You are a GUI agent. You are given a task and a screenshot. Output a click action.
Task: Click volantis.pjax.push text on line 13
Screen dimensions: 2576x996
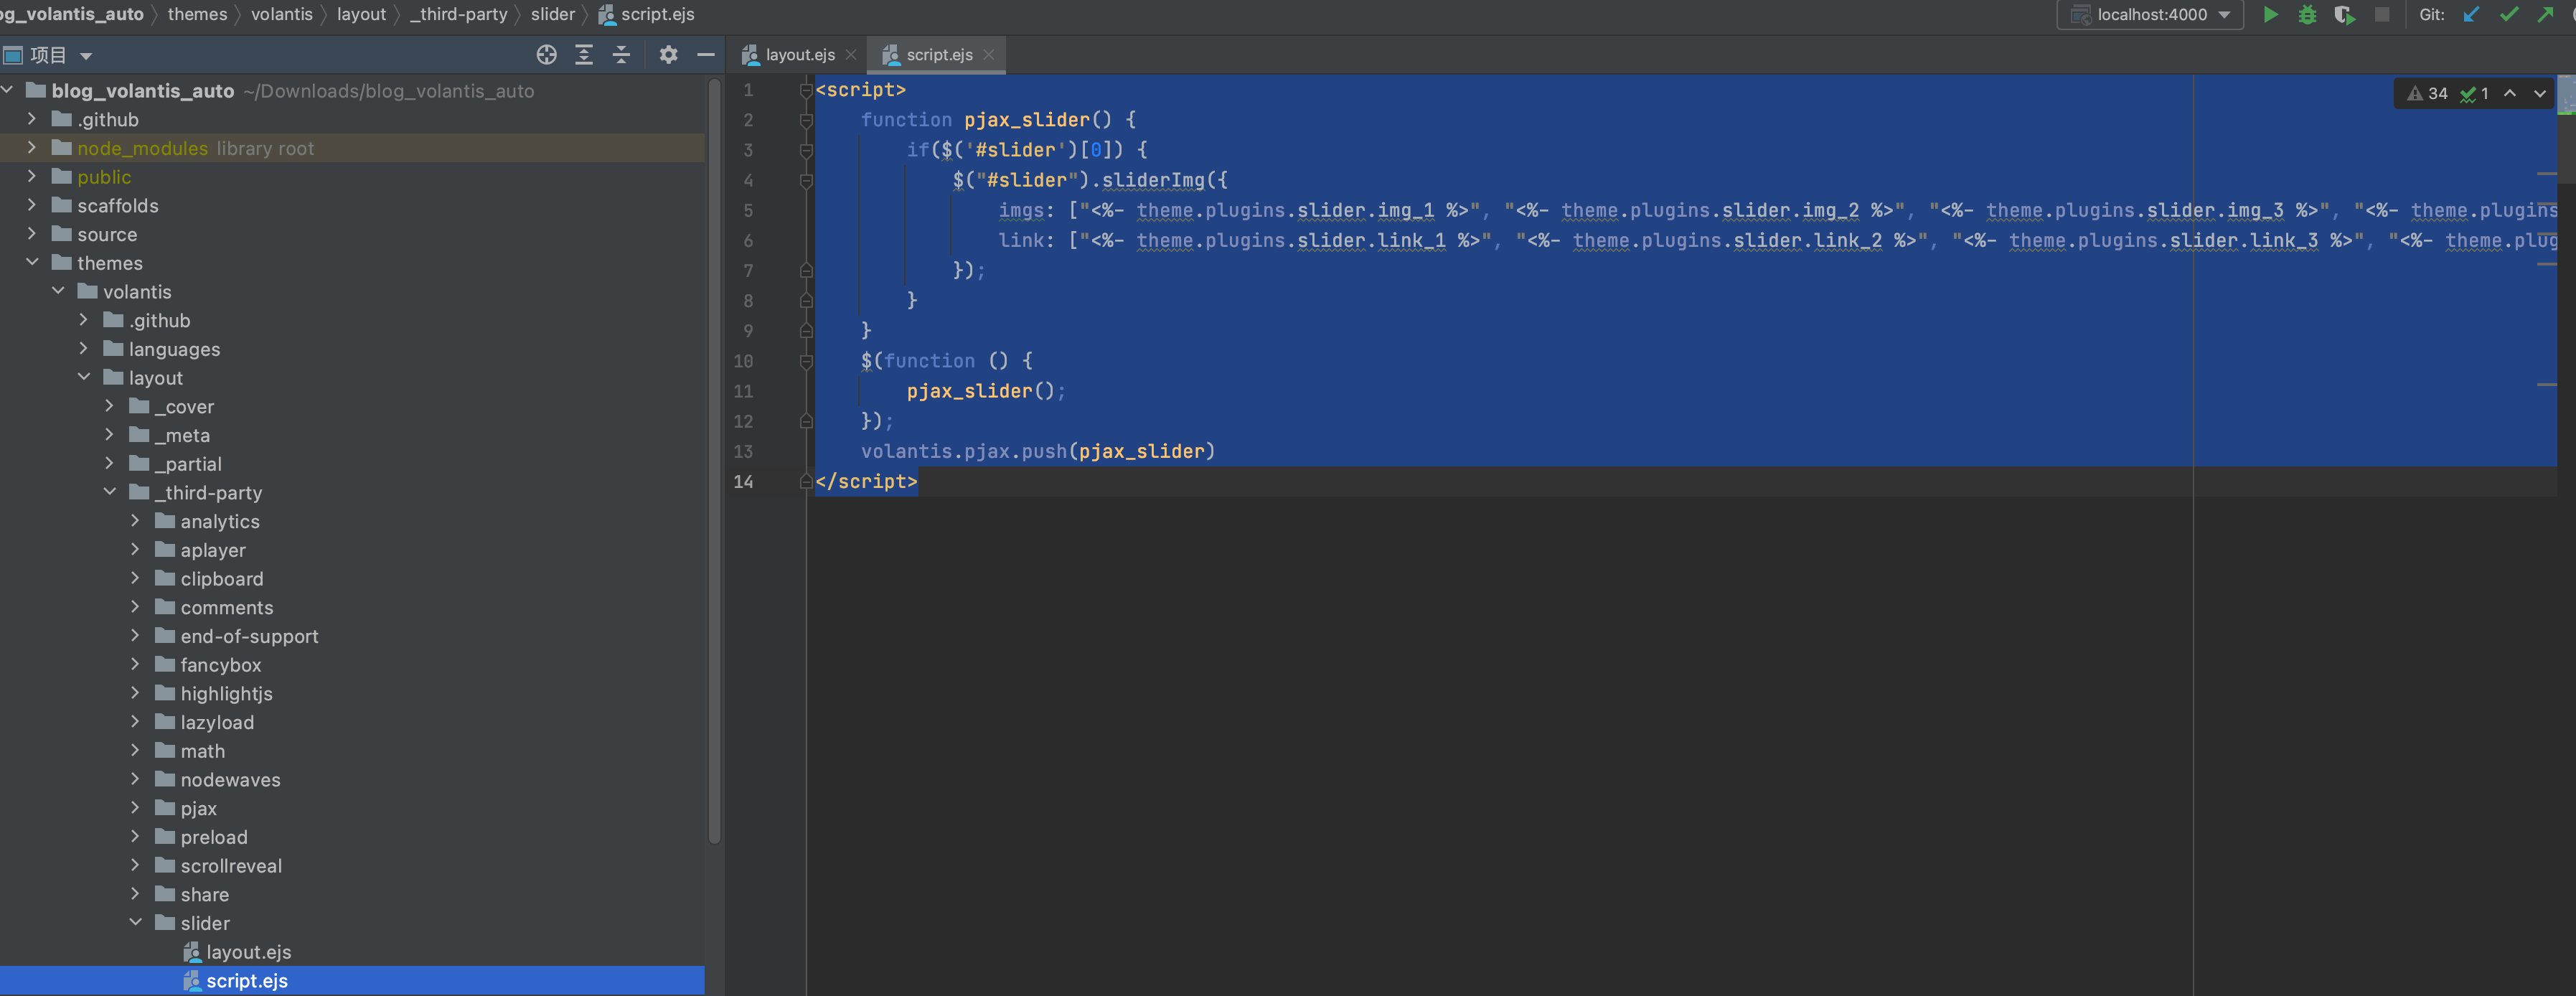point(964,451)
